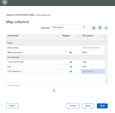The width and height of the screenshot is (115, 113).
Task: Open the Control field column filter
Action: [x=58, y=36]
